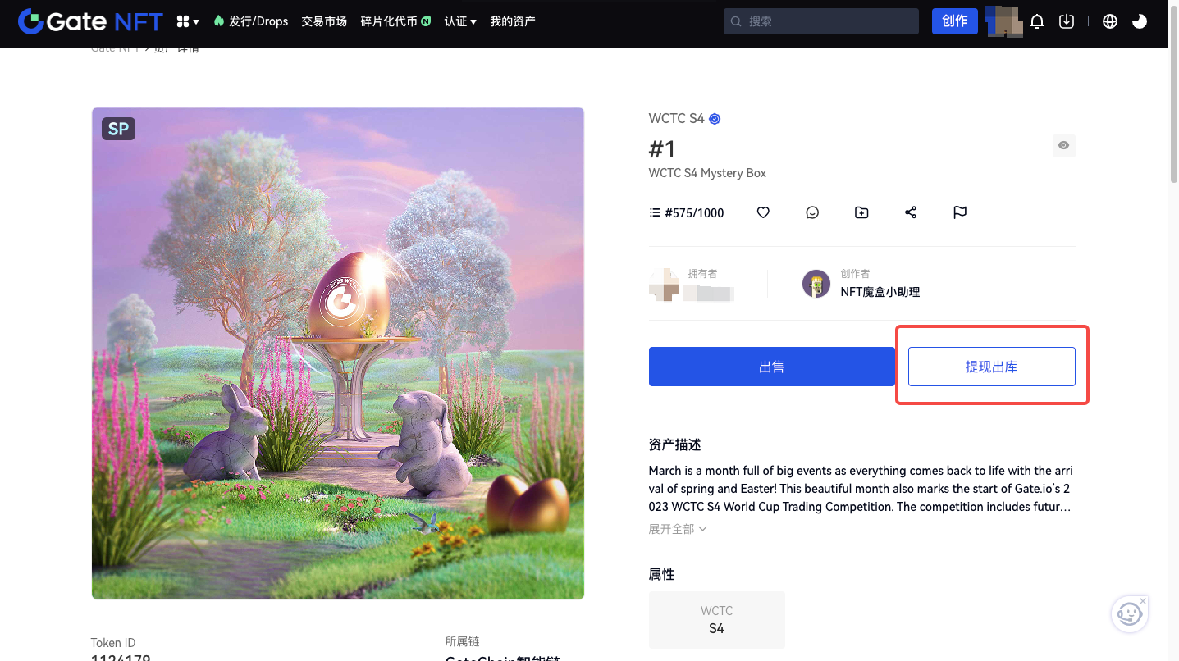1179x661 pixels.
Task: Open the grid apps dropdown menu
Action: pyautogui.click(x=188, y=21)
